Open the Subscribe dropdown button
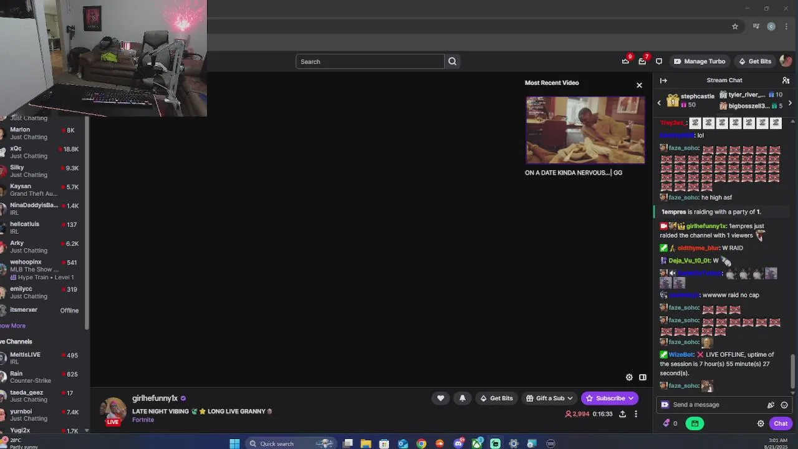This screenshot has height=449, width=798. pos(610,398)
